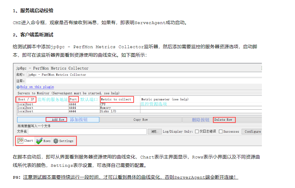This screenshot has width=295, height=188.
Task: Click the info icon before Help on this plugin
Action: click(18, 87)
